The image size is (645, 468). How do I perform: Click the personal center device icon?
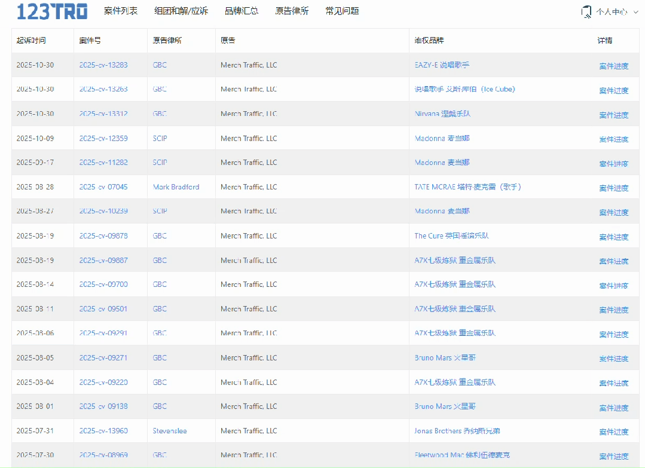point(586,11)
